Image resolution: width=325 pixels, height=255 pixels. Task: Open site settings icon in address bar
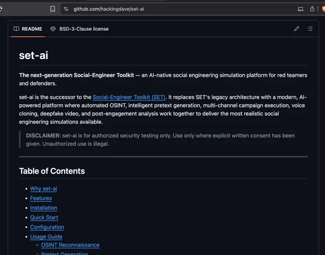[x=66, y=9]
